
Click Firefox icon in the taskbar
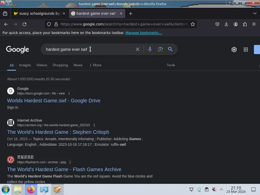[31, 189]
